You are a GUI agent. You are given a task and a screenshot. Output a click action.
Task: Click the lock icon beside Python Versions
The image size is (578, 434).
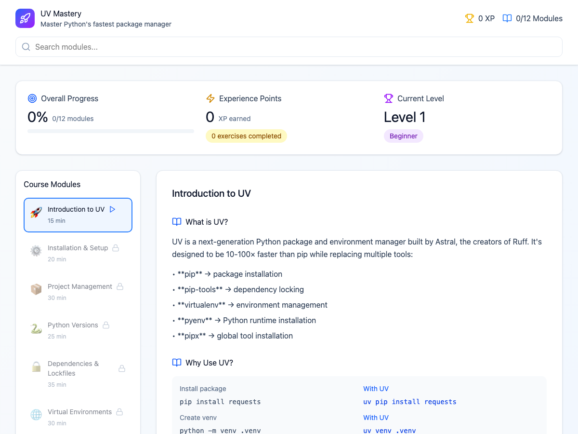coord(106,325)
